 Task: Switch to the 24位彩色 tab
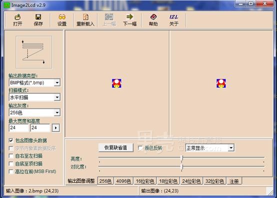pos(191,181)
